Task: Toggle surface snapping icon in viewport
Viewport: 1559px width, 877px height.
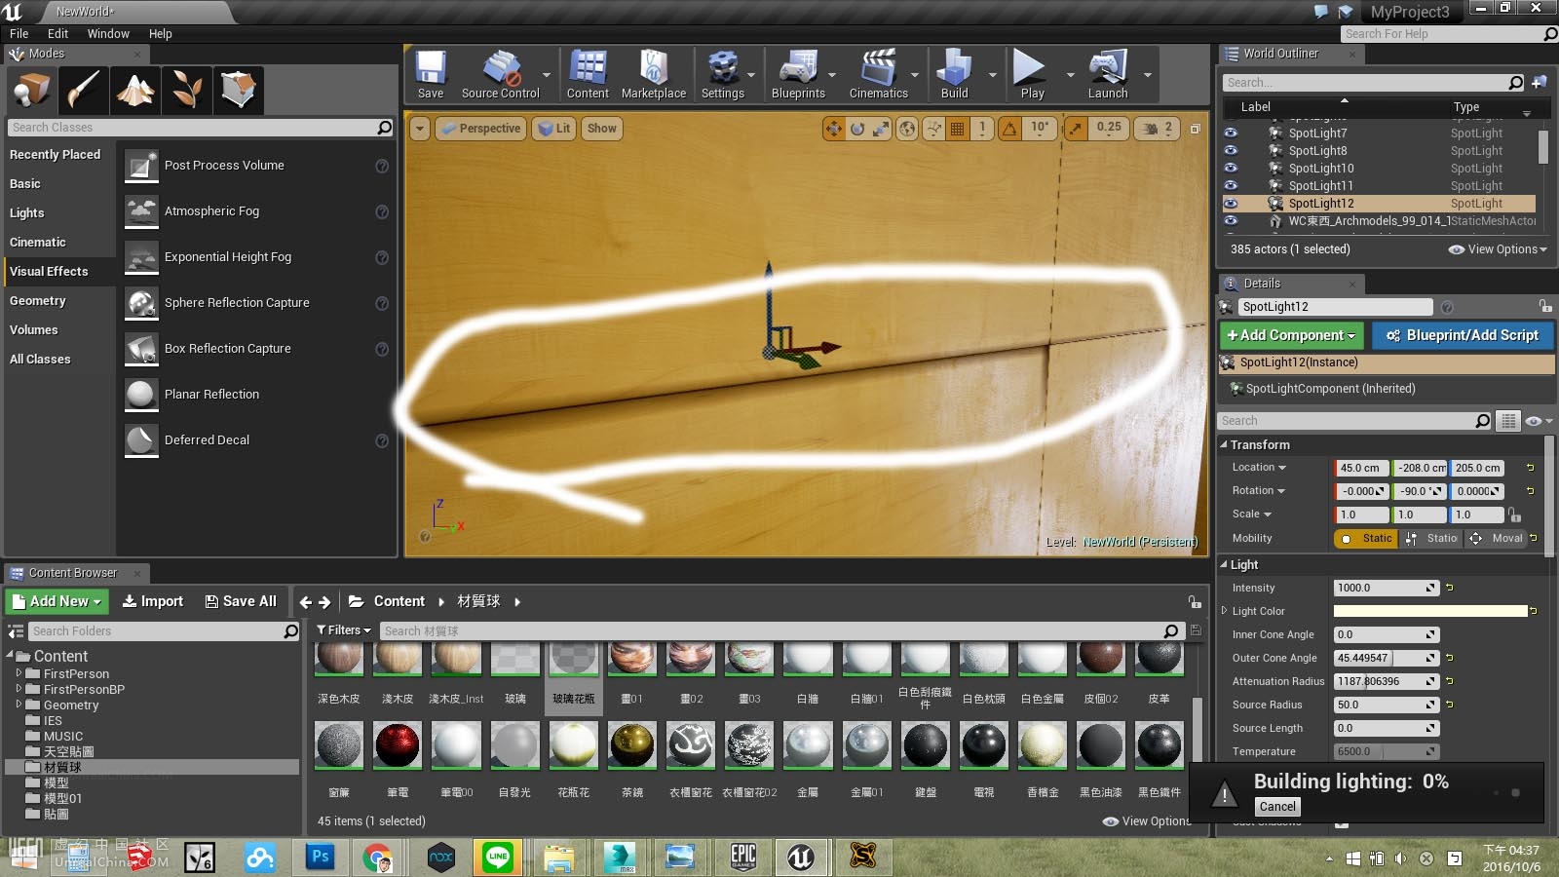Action: [x=934, y=129]
